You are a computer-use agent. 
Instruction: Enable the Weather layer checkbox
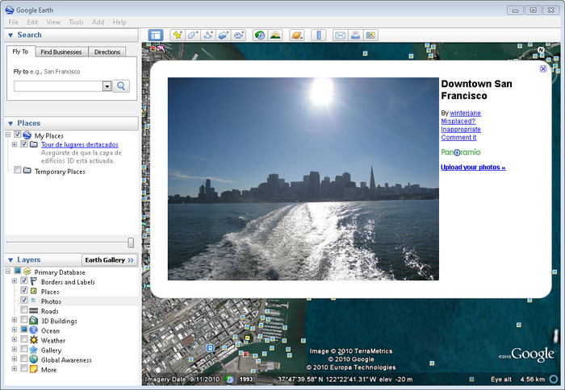23,339
